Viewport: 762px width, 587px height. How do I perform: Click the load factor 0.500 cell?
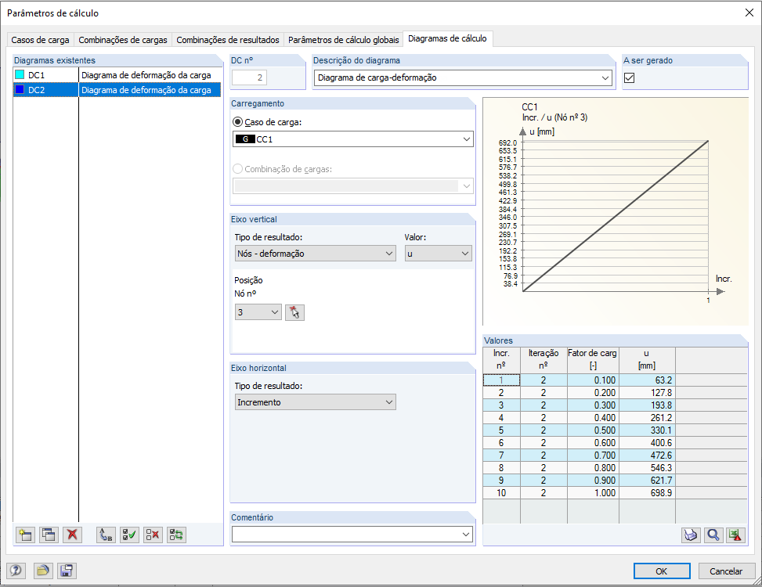pos(593,430)
